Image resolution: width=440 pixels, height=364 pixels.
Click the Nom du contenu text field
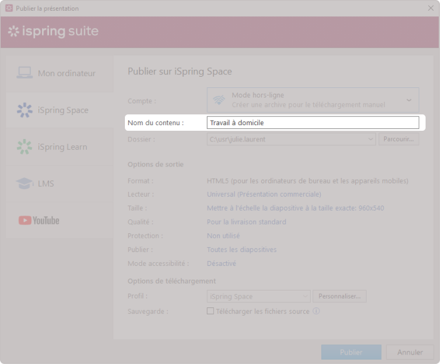pyautogui.click(x=313, y=123)
